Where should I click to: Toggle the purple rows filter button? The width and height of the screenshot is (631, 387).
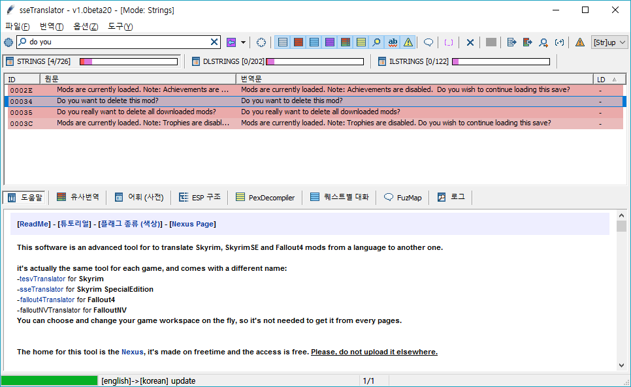pyautogui.click(x=329, y=42)
